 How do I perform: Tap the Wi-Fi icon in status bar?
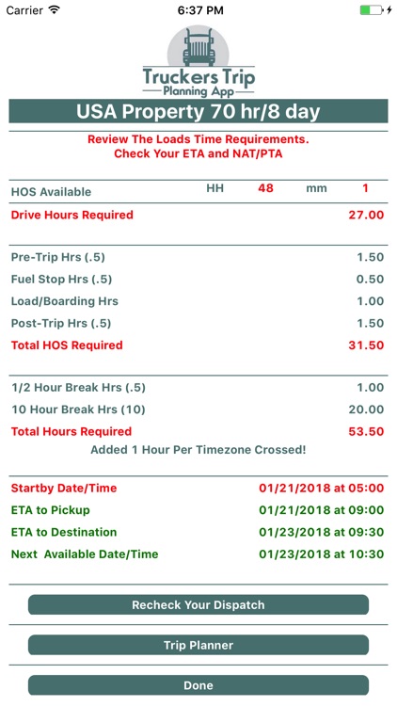pyautogui.click(x=55, y=10)
